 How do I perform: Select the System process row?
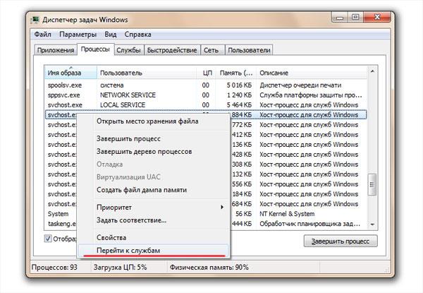tap(206, 214)
